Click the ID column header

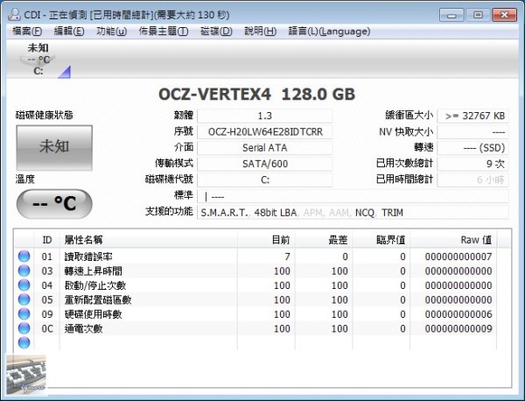coord(47,240)
